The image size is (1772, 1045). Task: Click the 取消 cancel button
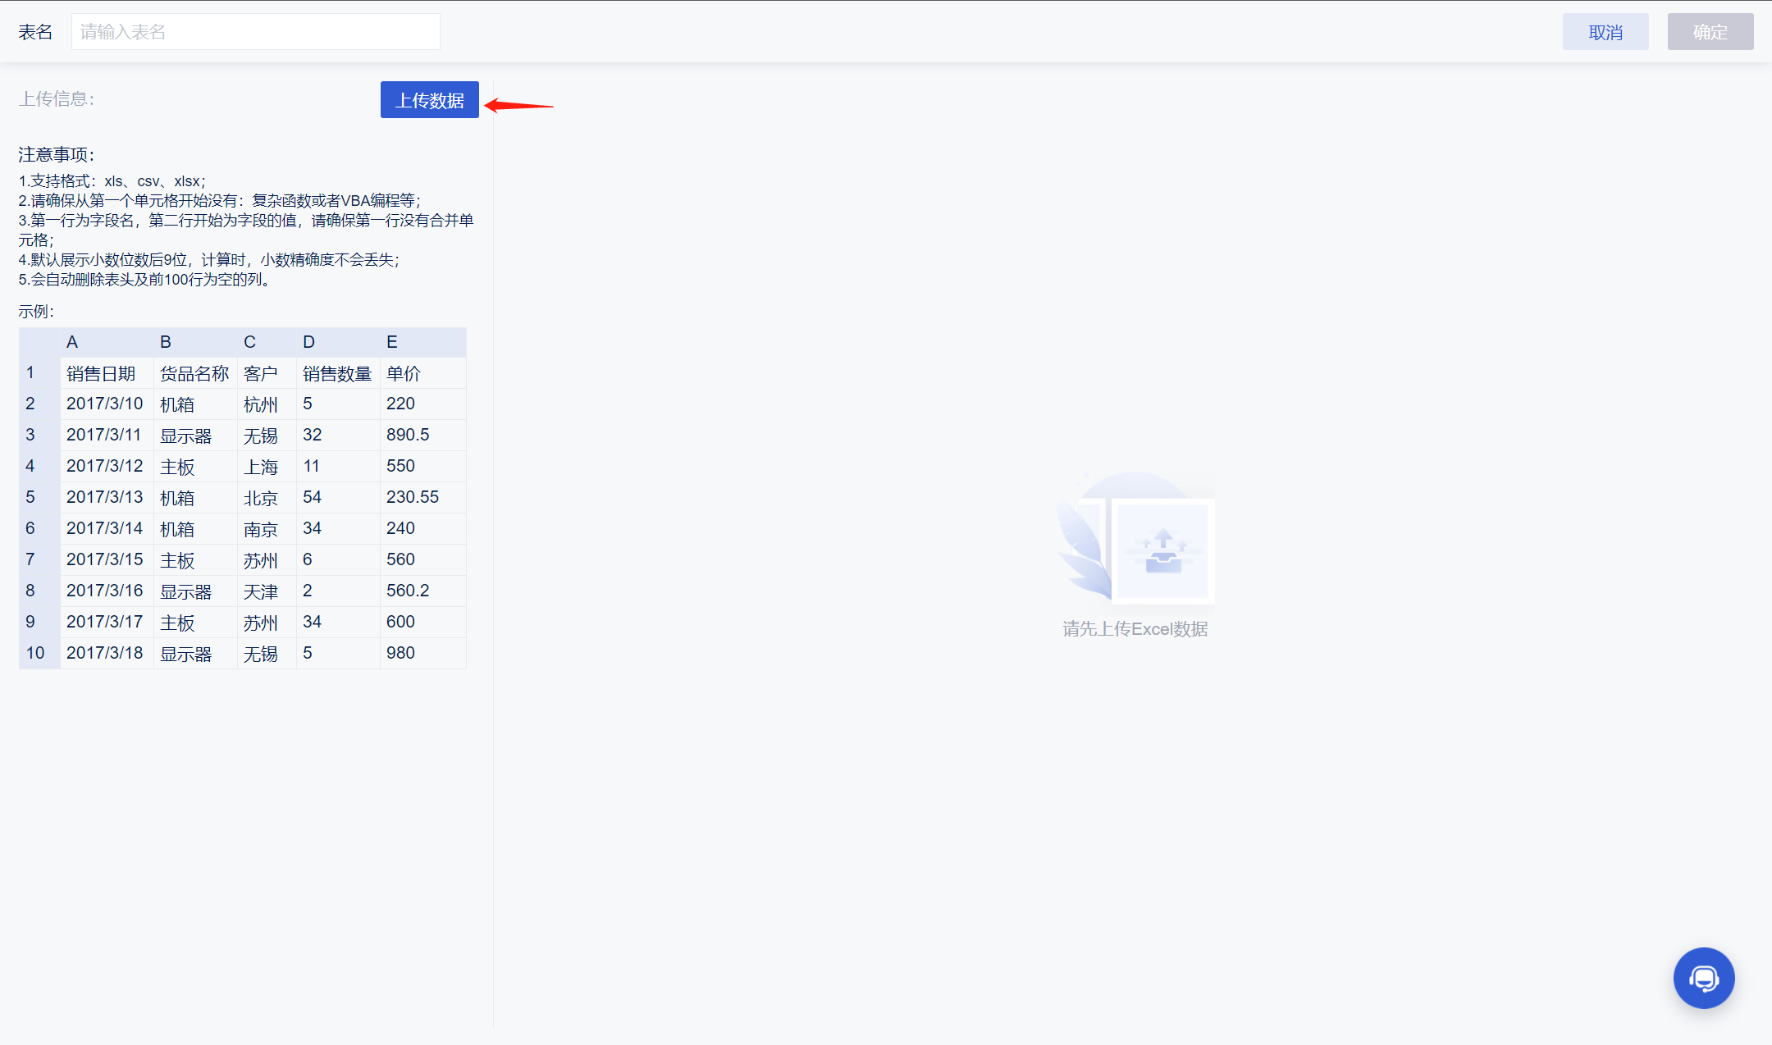(1605, 32)
